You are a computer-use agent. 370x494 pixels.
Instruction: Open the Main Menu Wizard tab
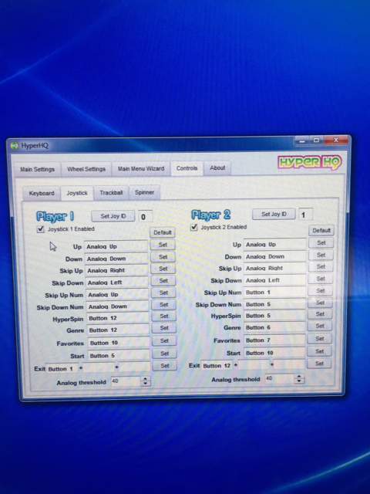click(x=141, y=168)
